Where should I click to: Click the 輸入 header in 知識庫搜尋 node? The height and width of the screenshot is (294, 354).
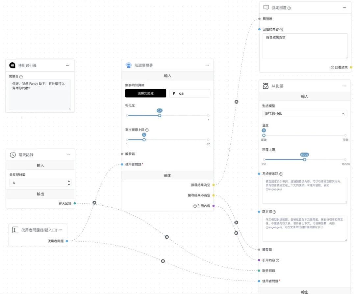[x=168, y=76]
